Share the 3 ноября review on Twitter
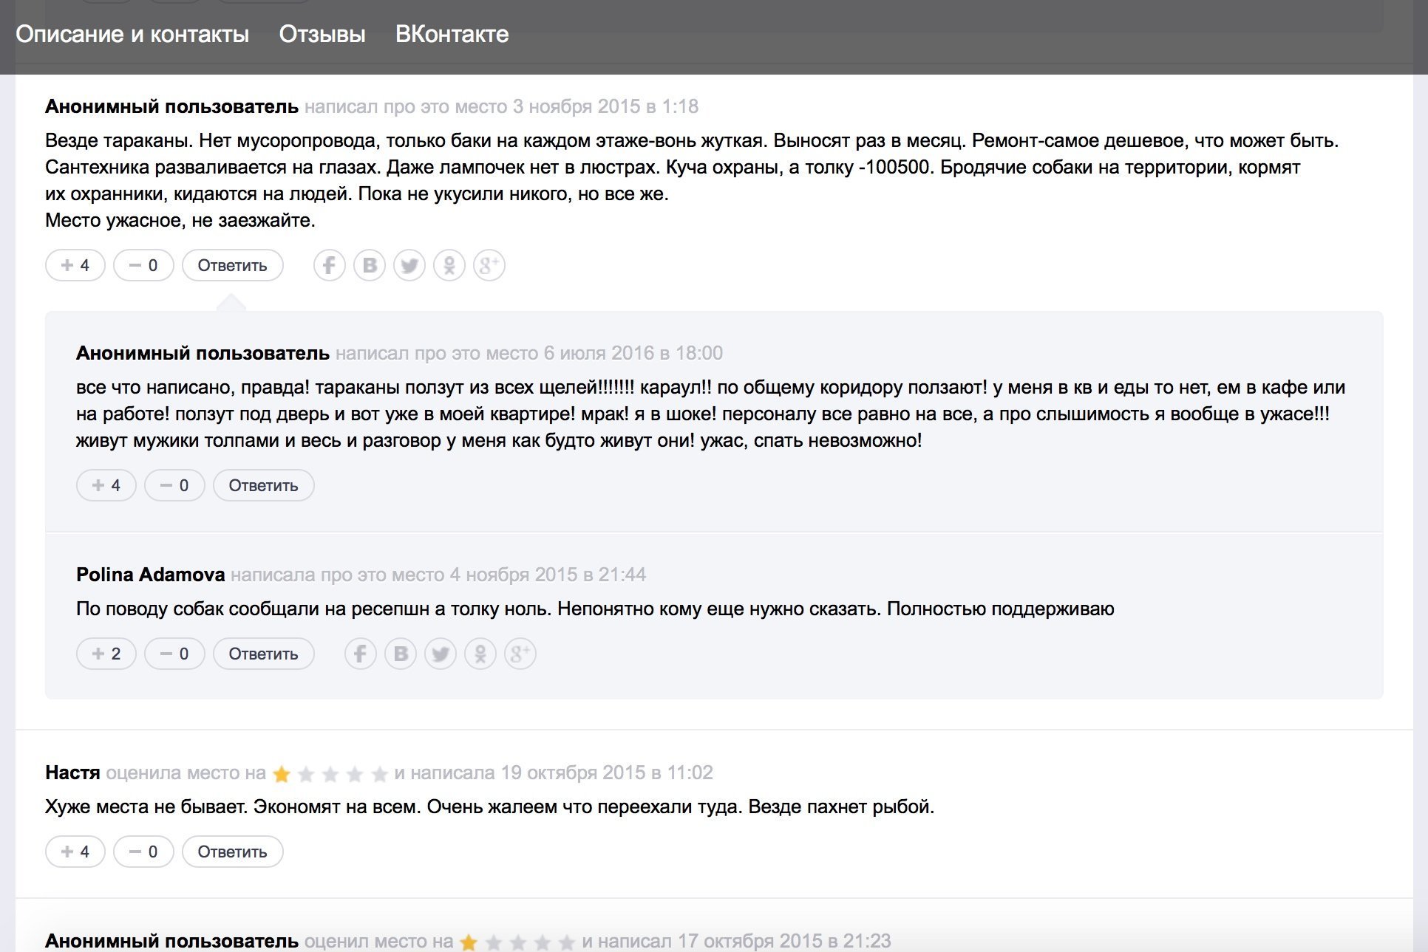 click(x=409, y=265)
